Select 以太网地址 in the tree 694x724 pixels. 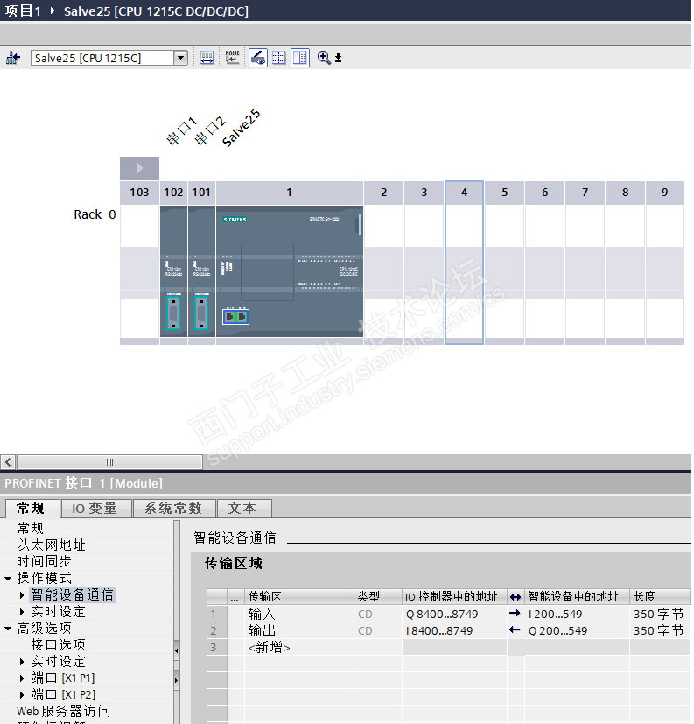[52, 545]
